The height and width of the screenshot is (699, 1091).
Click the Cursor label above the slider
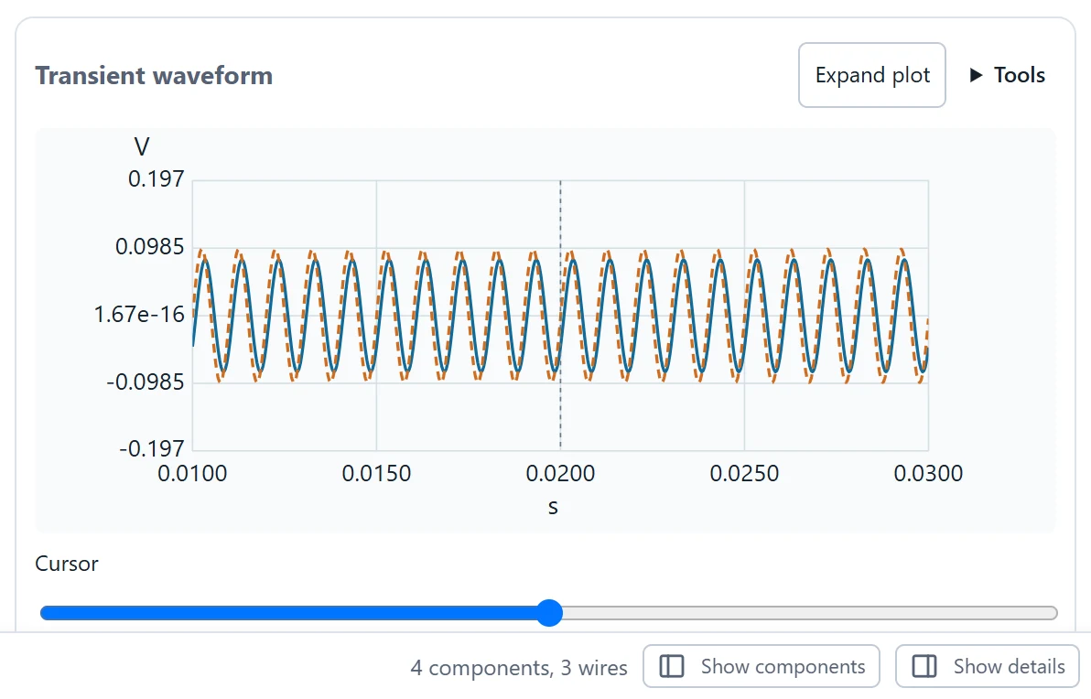pos(67,564)
